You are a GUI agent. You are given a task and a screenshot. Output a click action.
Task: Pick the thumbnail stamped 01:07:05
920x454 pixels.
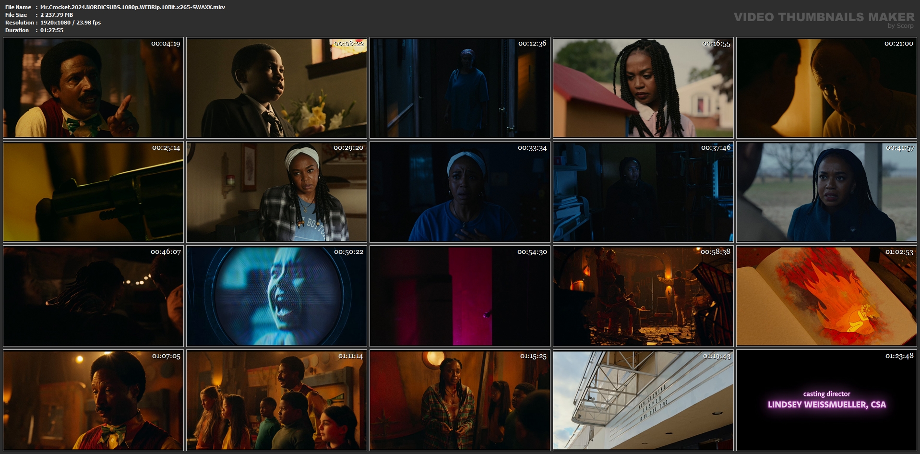(x=93, y=400)
